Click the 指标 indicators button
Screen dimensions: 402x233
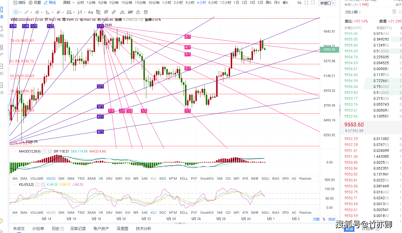[20, 3]
